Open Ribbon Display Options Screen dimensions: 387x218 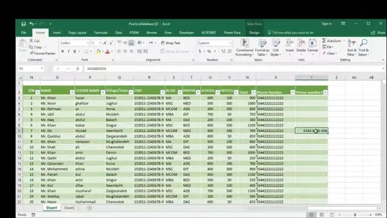[x=343, y=24]
